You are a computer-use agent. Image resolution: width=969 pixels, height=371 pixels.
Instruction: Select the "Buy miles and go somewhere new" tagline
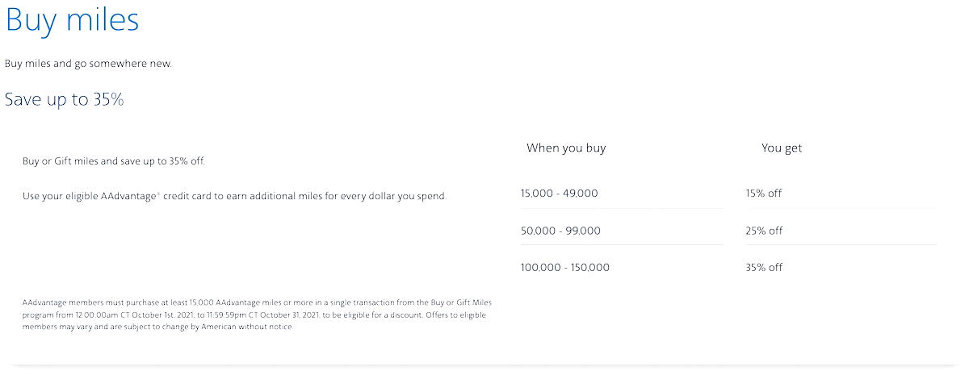click(x=88, y=63)
